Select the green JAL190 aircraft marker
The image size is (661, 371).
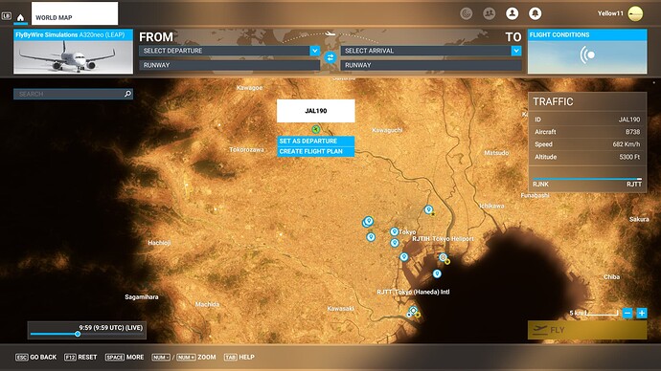316,129
